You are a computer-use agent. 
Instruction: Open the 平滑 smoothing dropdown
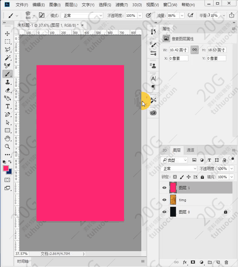[224, 16]
